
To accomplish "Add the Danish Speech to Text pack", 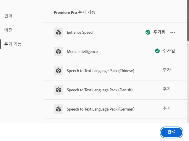I will (x=167, y=89).
